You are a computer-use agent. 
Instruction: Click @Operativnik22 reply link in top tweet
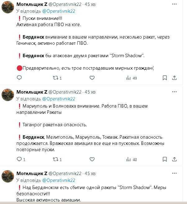point(59,11)
